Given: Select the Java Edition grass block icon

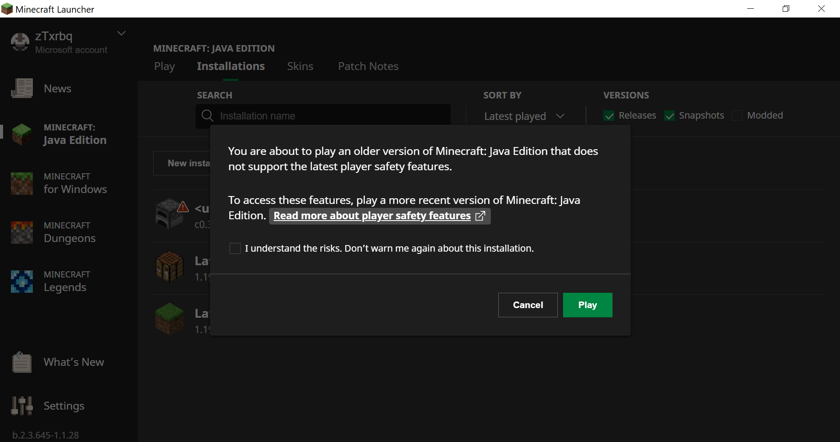Looking at the screenshot, I should (22, 134).
